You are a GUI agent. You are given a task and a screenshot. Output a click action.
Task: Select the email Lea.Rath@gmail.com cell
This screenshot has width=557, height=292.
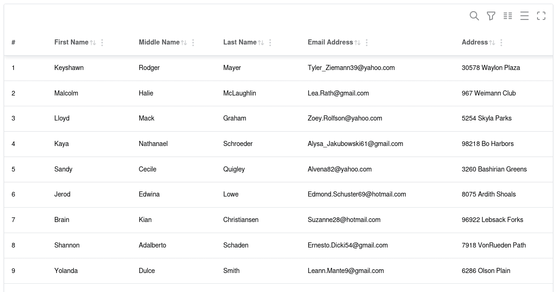click(338, 93)
